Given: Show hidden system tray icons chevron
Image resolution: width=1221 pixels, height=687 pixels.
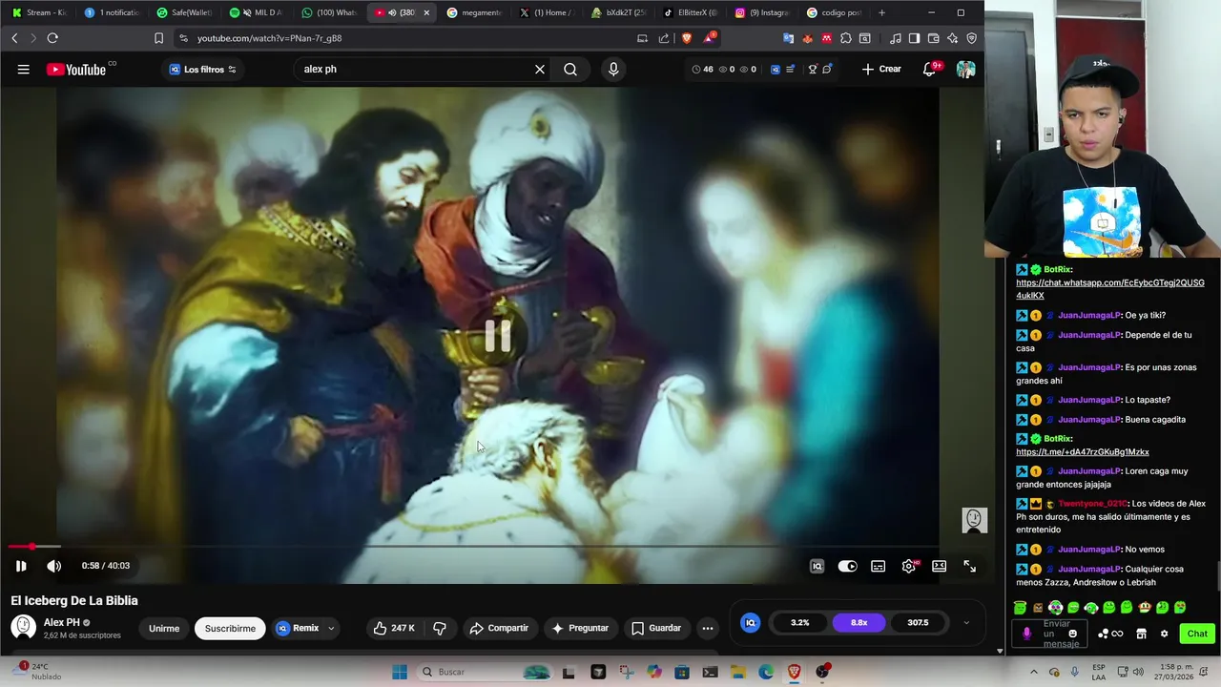Looking at the screenshot, I should pyautogui.click(x=1034, y=672).
